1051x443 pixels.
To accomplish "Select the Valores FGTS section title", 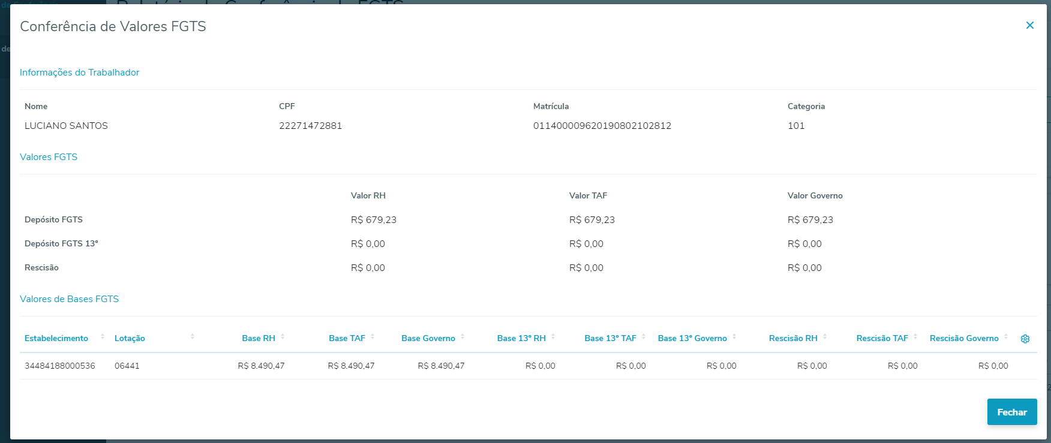I will pos(49,156).
